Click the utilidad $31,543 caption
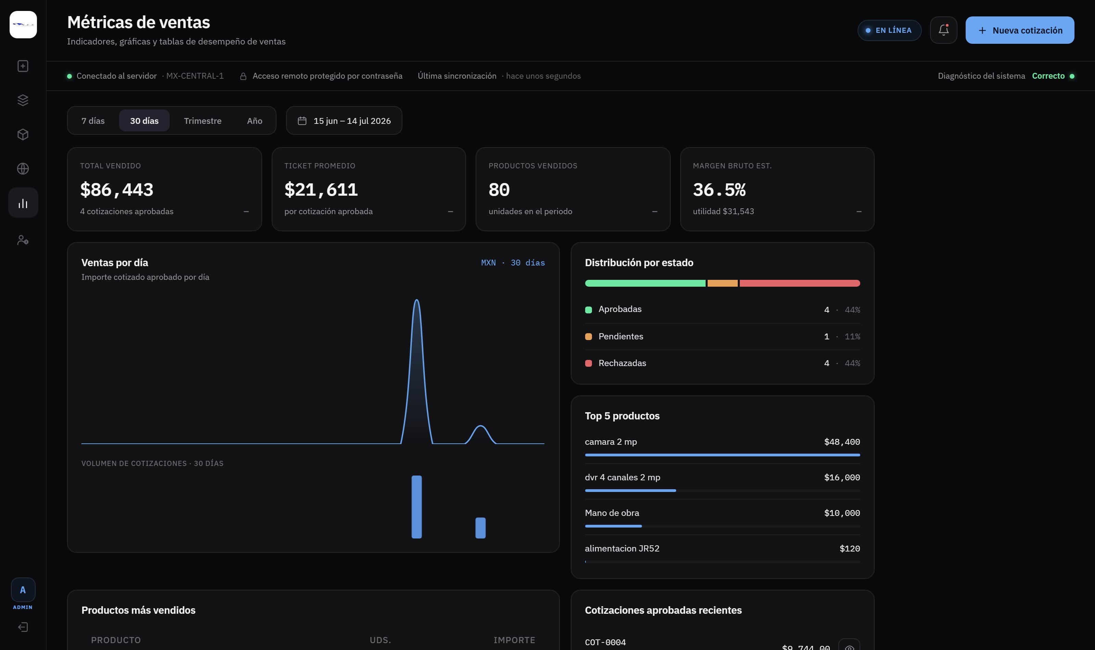 (723, 211)
